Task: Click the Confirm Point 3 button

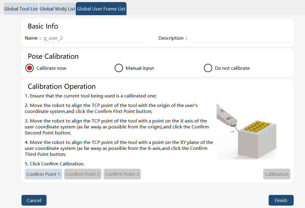Action: (122, 174)
